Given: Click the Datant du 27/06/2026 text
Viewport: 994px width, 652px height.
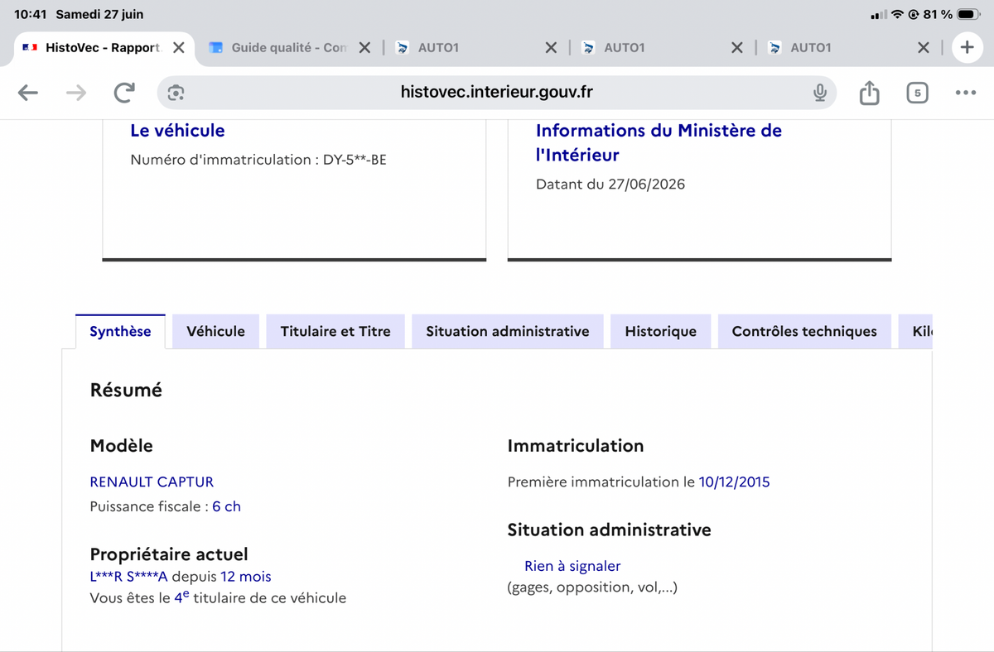Looking at the screenshot, I should pyautogui.click(x=610, y=185).
